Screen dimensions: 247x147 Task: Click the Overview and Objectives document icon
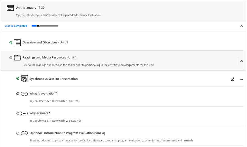point(17,43)
